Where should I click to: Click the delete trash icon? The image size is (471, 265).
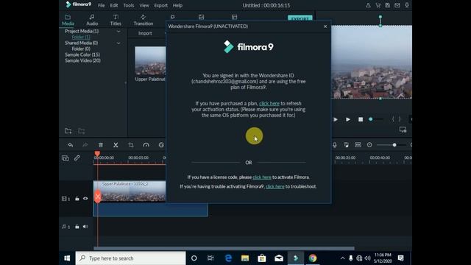tap(101, 145)
